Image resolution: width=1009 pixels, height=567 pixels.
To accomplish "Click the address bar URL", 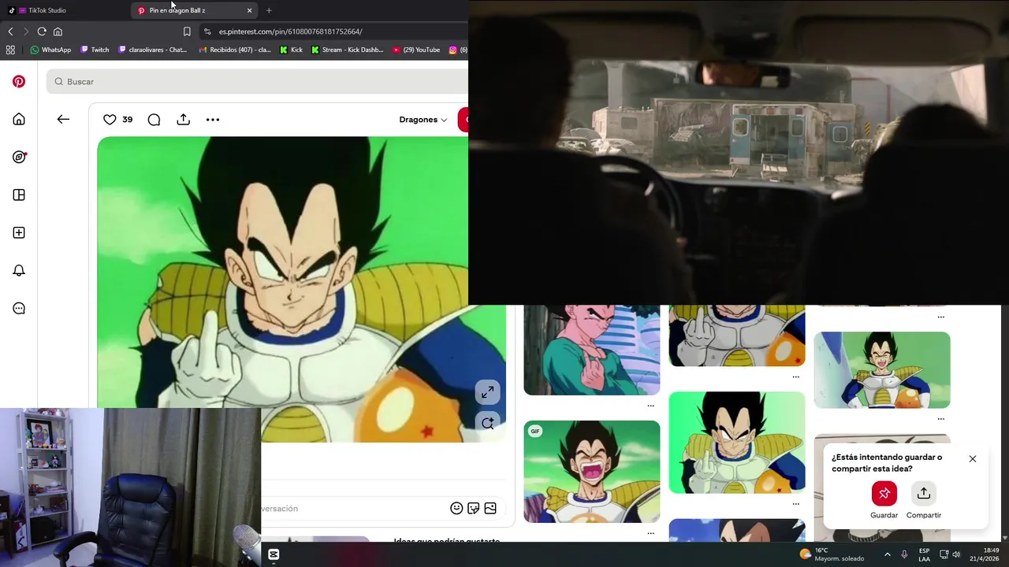I will coord(290,31).
